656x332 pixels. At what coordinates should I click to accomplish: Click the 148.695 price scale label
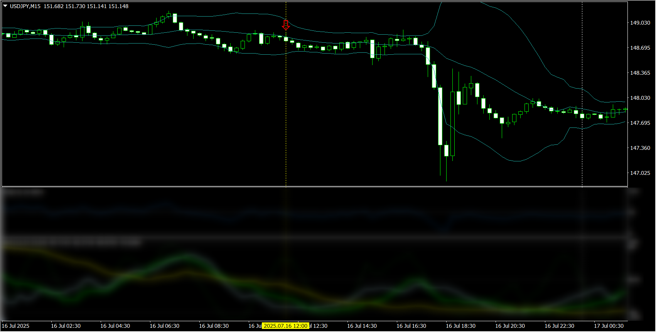[x=640, y=48]
